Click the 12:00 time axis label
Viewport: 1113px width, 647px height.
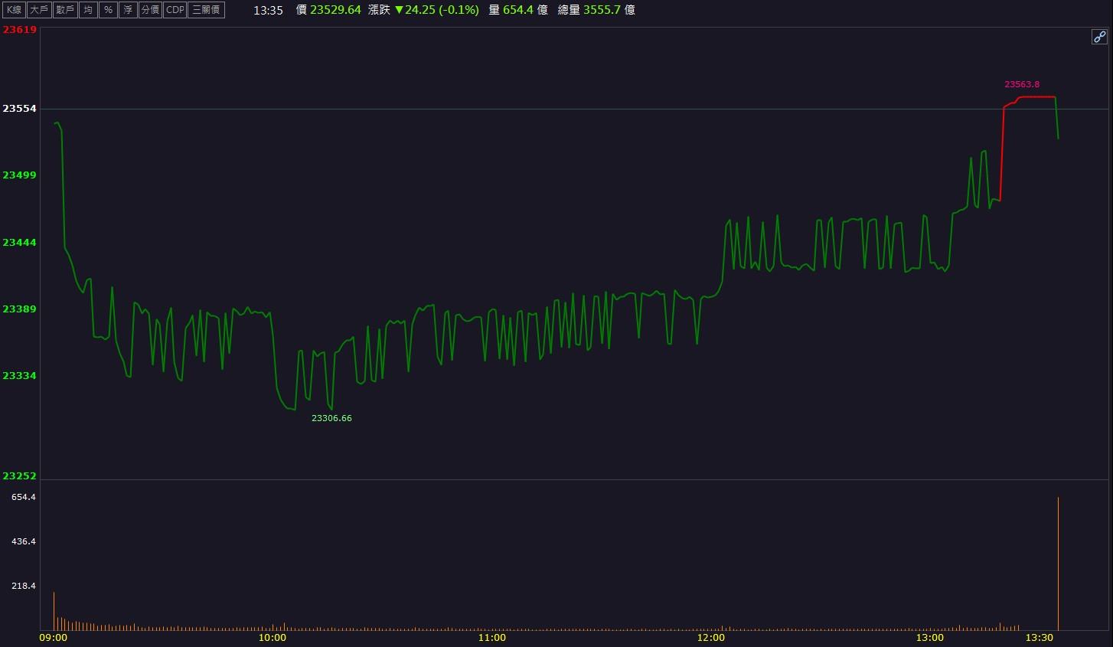click(x=711, y=638)
